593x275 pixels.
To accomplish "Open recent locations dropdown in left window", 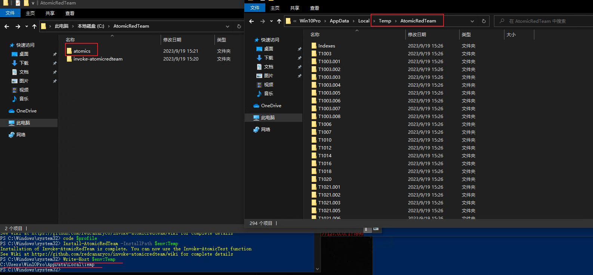I will 27,27.
